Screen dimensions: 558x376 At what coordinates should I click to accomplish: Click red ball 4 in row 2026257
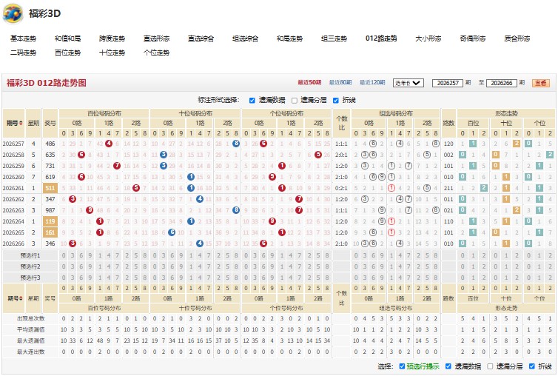click(x=109, y=144)
